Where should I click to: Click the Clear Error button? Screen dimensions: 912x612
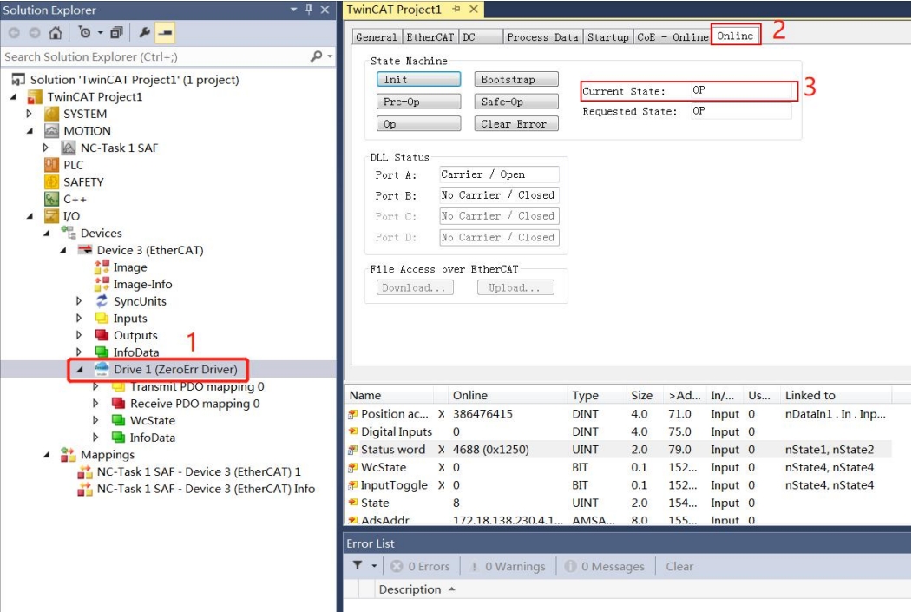(x=514, y=124)
